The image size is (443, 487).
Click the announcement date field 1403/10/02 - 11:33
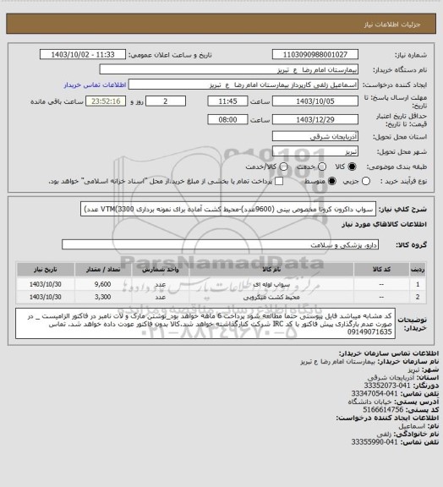(83, 54)
